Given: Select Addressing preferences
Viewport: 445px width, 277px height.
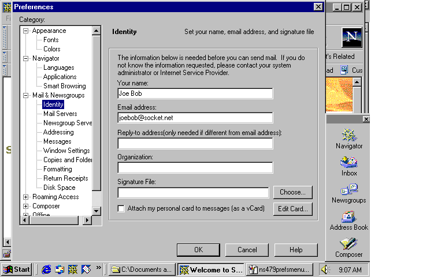Looking at the screenshot, I should click(x=58, y=132).
